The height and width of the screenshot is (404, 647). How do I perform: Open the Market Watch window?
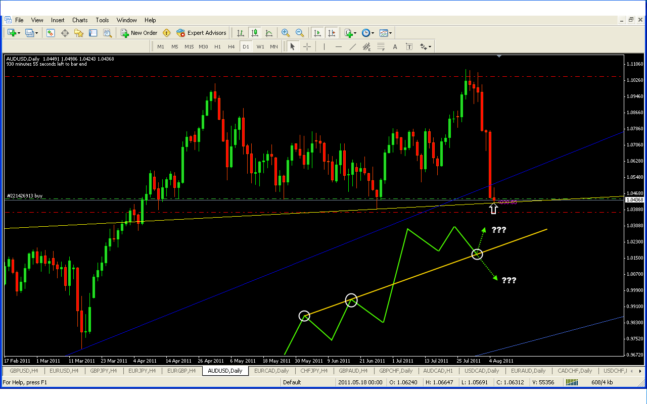coord(51,33)
